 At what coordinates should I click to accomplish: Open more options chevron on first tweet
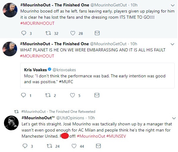coord(173,5)
